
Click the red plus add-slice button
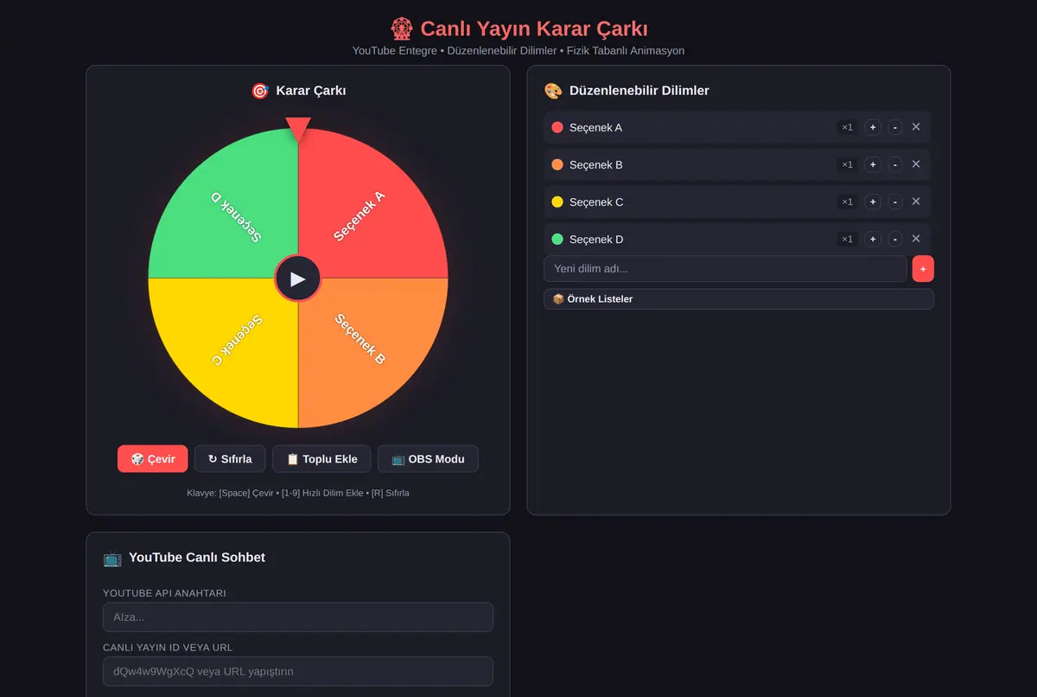(x=923, y=269)
